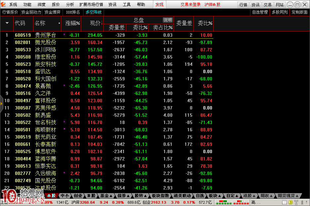This screenshot has width=310, height=206.
Task: Select the 微光股份 row
Action: coord(107,42)
